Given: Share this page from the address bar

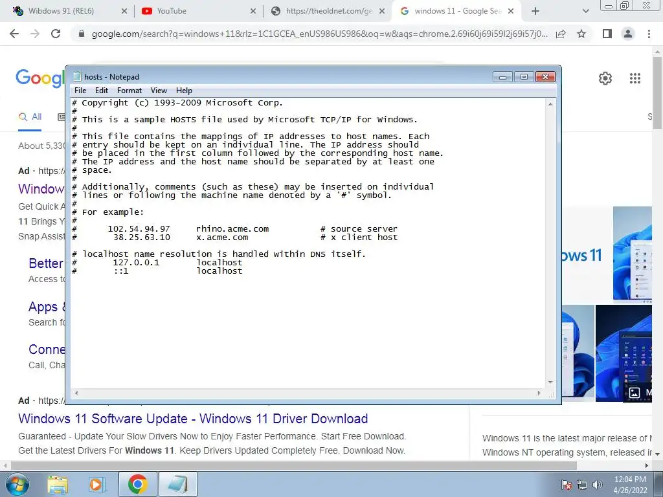Looking at the screenshot, I should [561, 34].
